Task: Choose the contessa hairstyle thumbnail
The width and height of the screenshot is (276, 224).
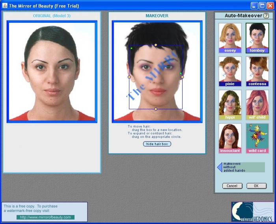Action: (257, 71)
